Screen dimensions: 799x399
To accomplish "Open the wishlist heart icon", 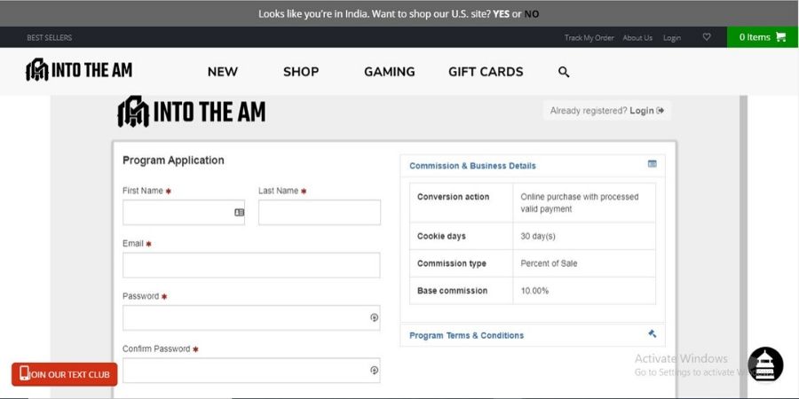I will click(707, 37).
